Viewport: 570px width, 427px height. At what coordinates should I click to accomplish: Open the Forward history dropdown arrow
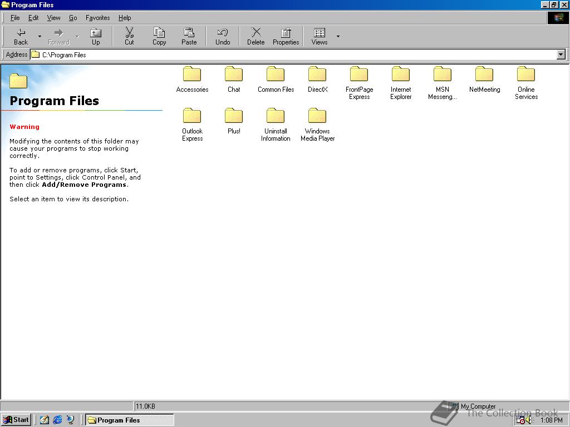coord(77,36)
